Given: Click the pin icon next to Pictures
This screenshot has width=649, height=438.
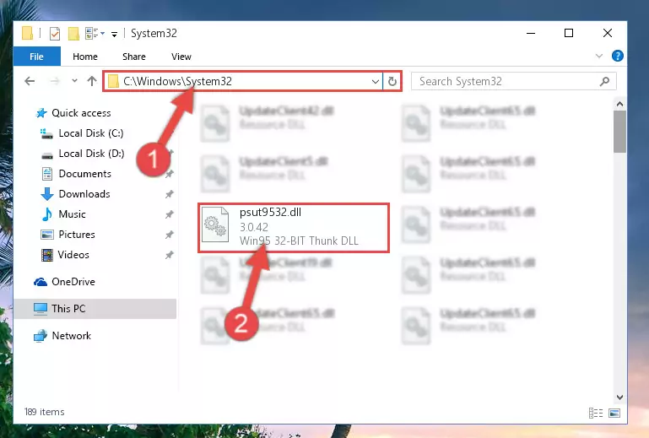Looking at the screenshot, I should 169,235.
